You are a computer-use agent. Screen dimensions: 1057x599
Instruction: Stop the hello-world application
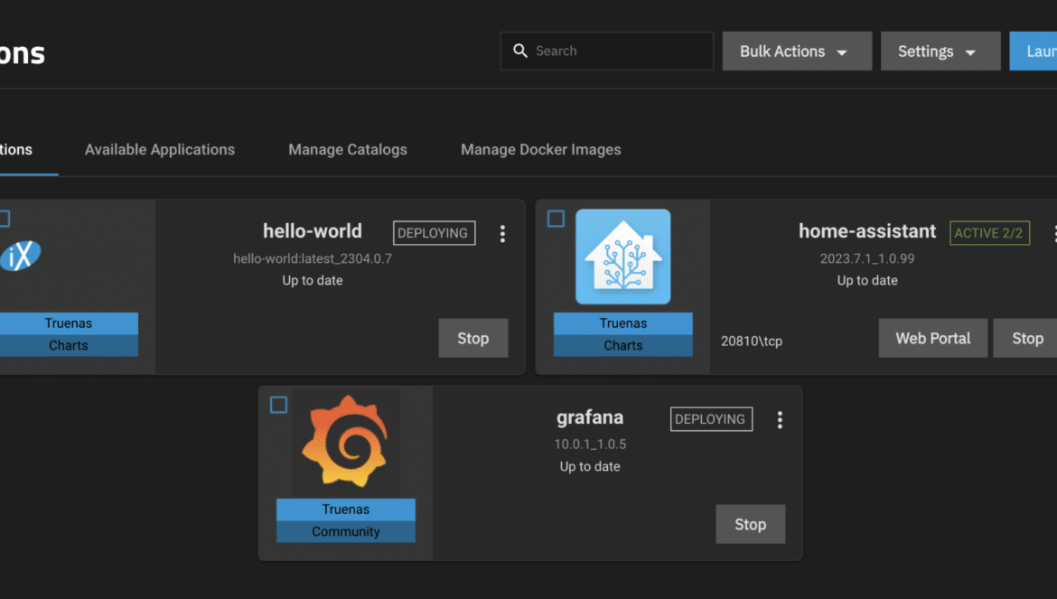[x=473, y=338]
